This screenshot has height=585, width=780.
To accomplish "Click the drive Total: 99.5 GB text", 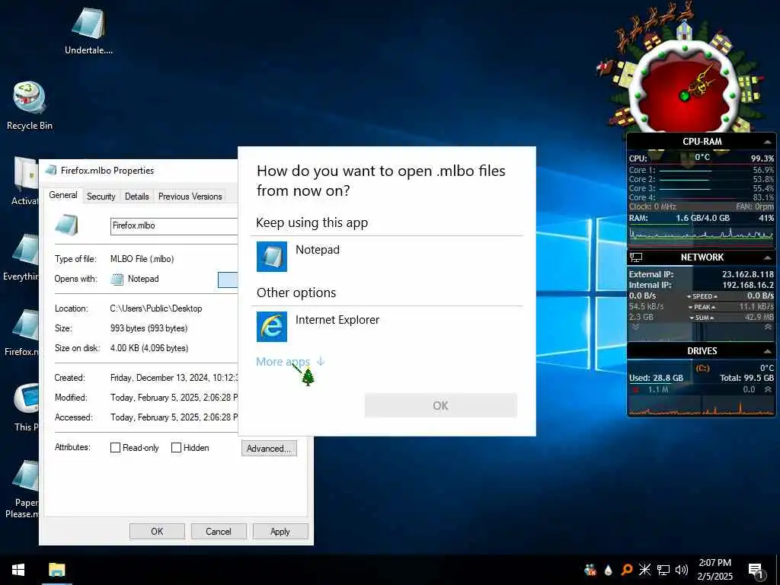I will [x=746, y=378].
